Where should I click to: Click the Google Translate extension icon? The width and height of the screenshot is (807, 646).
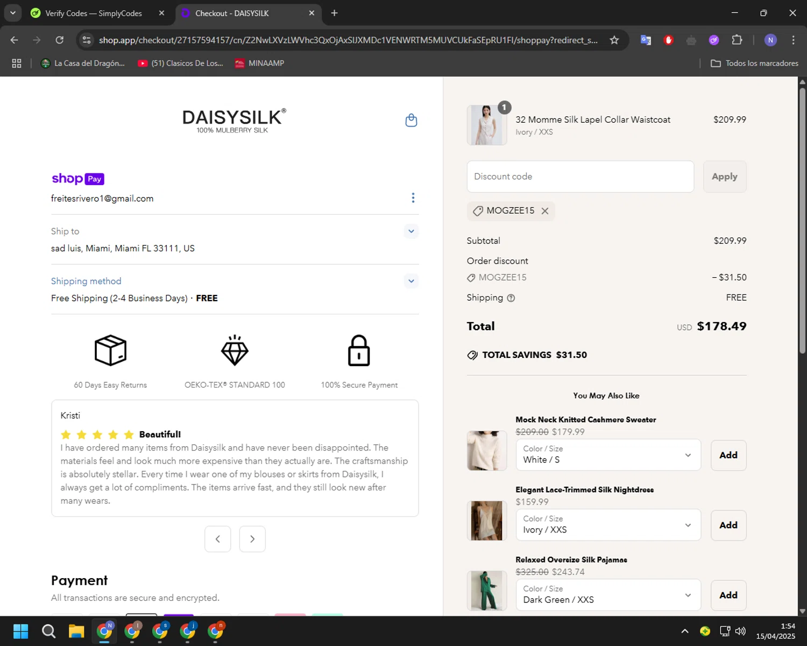tap(646, 40)
